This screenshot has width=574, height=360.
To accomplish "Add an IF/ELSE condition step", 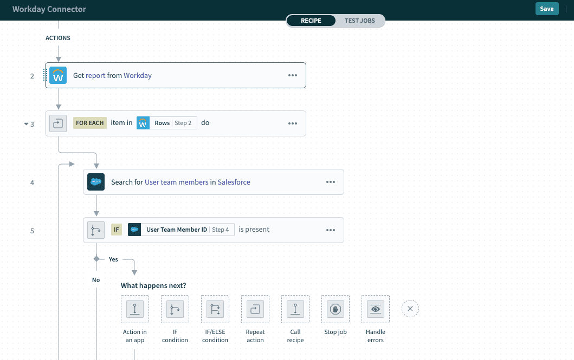I will click(x=215, y=309).
